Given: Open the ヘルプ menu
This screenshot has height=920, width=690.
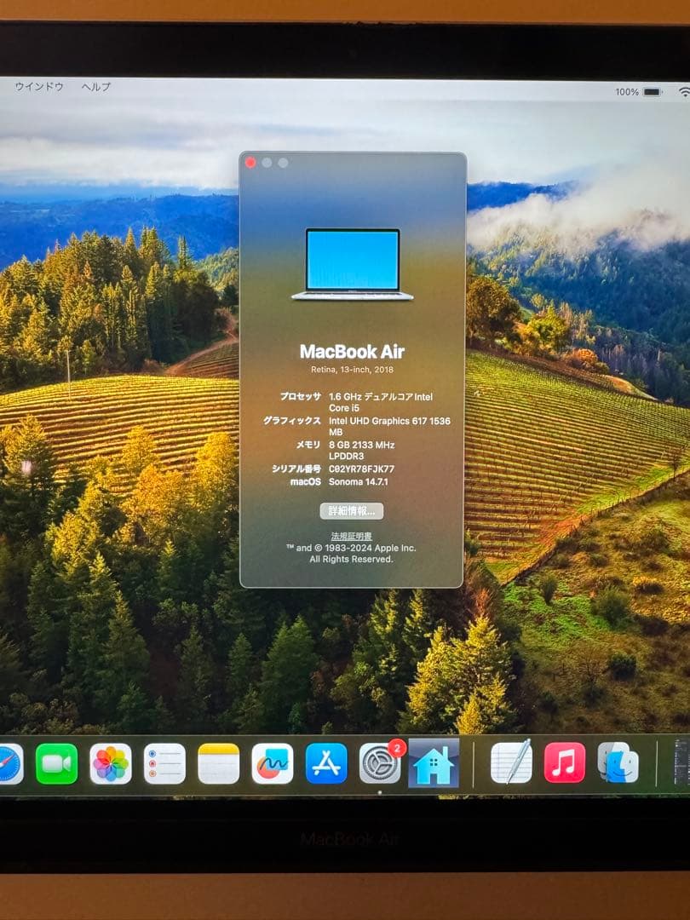Looking at the screenshot, I should pyautogui.click(x=96, y=87).
